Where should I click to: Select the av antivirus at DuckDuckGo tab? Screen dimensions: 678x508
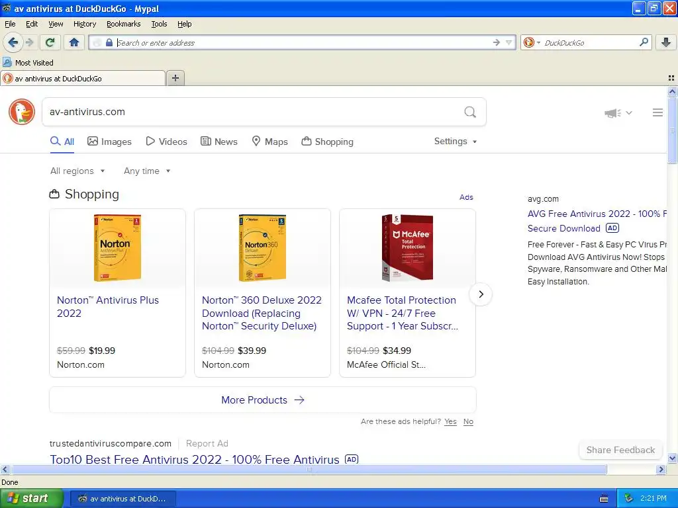tap(83, 78)
